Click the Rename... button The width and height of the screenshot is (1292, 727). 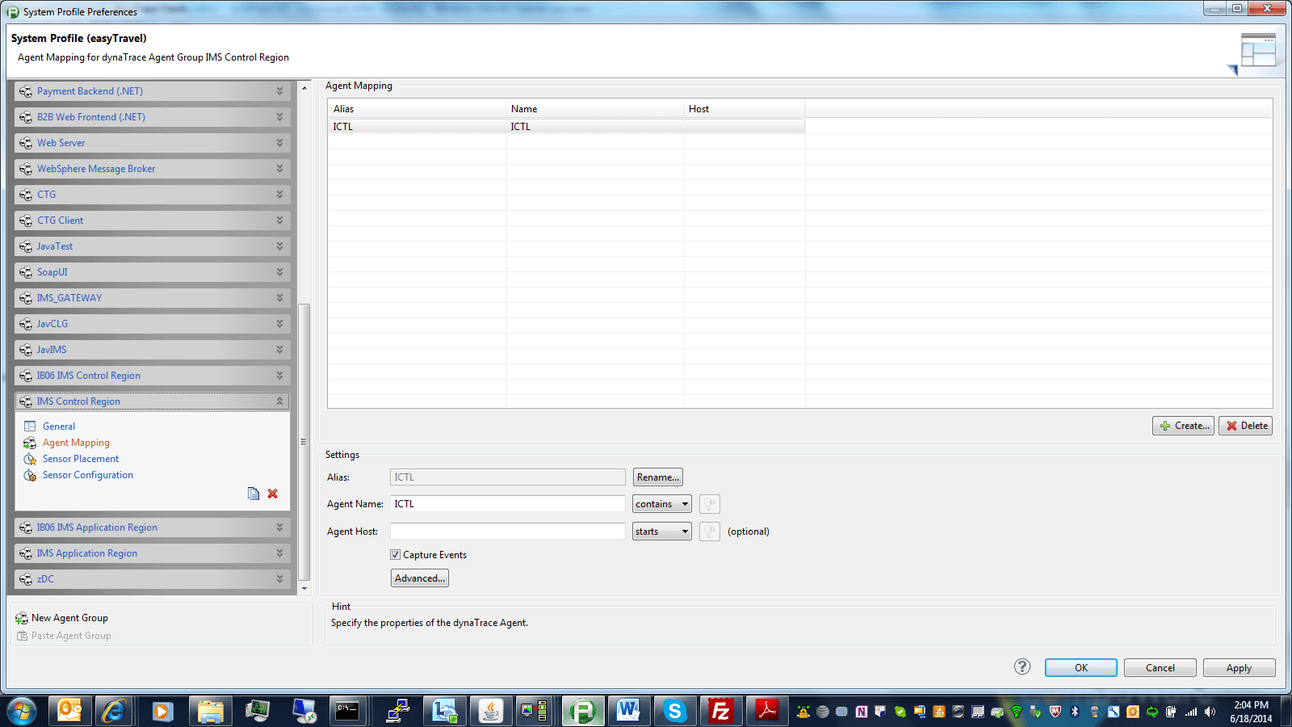pyautogui.click(x=658, y=477)
